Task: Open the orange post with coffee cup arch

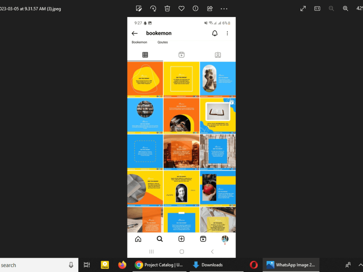Action: 181,116
